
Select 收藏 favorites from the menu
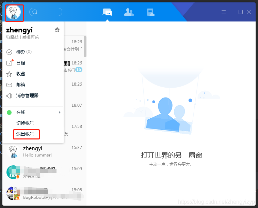pos(20,74)
